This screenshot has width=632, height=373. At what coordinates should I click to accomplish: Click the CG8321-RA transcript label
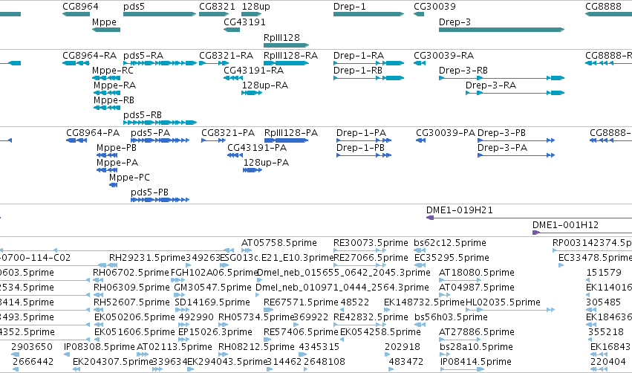pos(226,56)
